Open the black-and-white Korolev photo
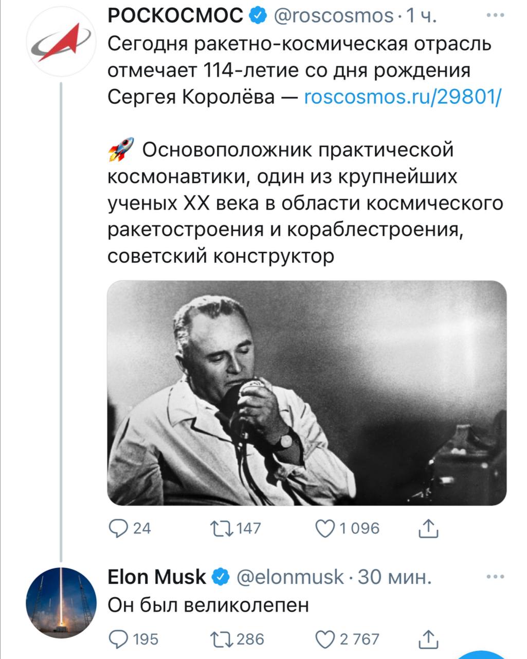This screenshot has height=659, width=527. (x=306, y=393)
